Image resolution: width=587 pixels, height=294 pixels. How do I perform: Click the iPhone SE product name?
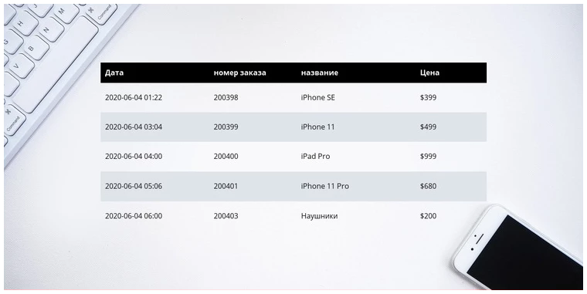318,98
